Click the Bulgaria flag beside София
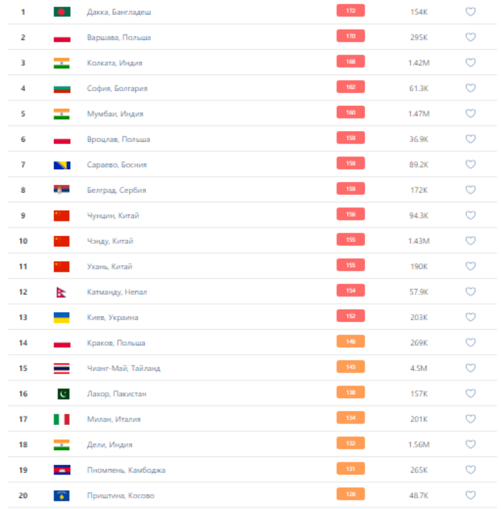Viewport: 501px width, 509px height. pos(61,88)
